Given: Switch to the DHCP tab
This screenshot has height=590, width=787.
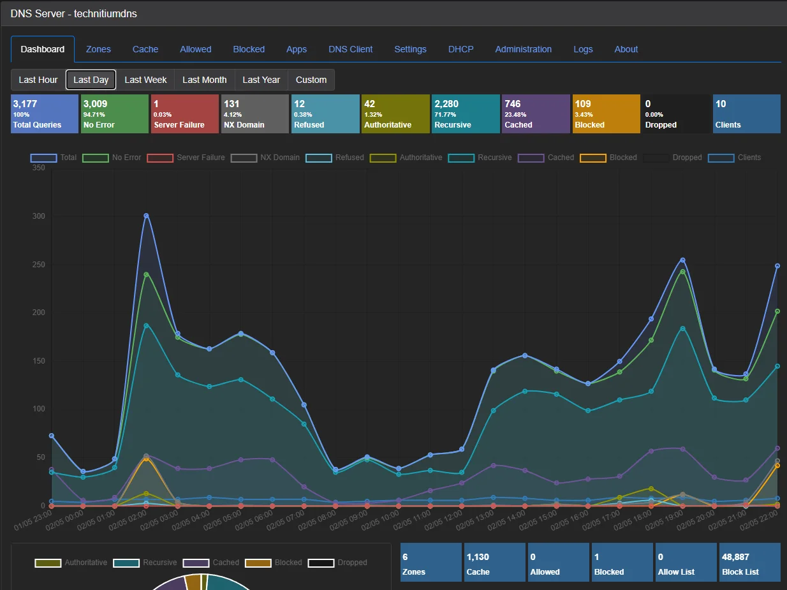Looking at the screenshot, I should click(461, 49).
